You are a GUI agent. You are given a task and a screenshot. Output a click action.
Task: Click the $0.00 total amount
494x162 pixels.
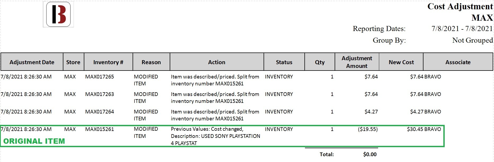click(370, 154)
